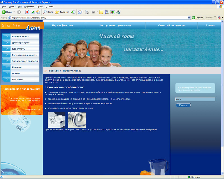
Task: Open the Избранное menu in the menu bar
Action: pyautogui.click(x=29, y=6)
